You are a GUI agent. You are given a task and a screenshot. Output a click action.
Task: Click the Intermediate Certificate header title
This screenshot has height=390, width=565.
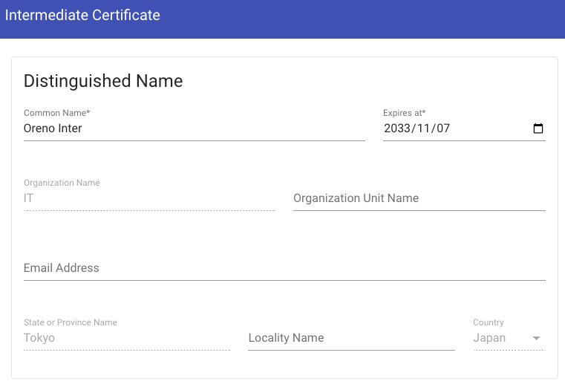click(82, 15)
